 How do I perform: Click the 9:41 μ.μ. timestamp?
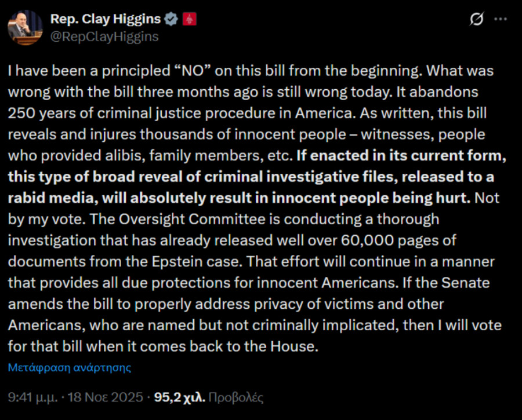pyautogui.click(x=35, y=398)
